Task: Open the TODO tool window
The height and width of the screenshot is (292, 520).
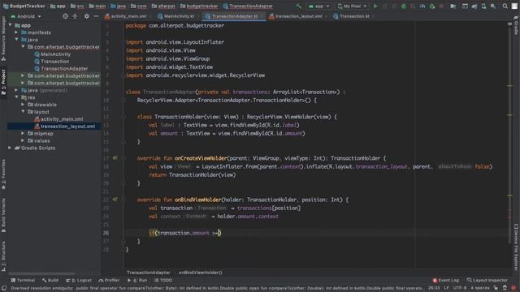Action: pyautogui.click(x=162, y=281)
